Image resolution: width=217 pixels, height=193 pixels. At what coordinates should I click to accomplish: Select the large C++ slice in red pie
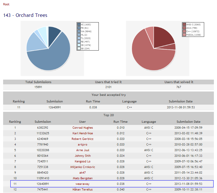pos(150,56)
